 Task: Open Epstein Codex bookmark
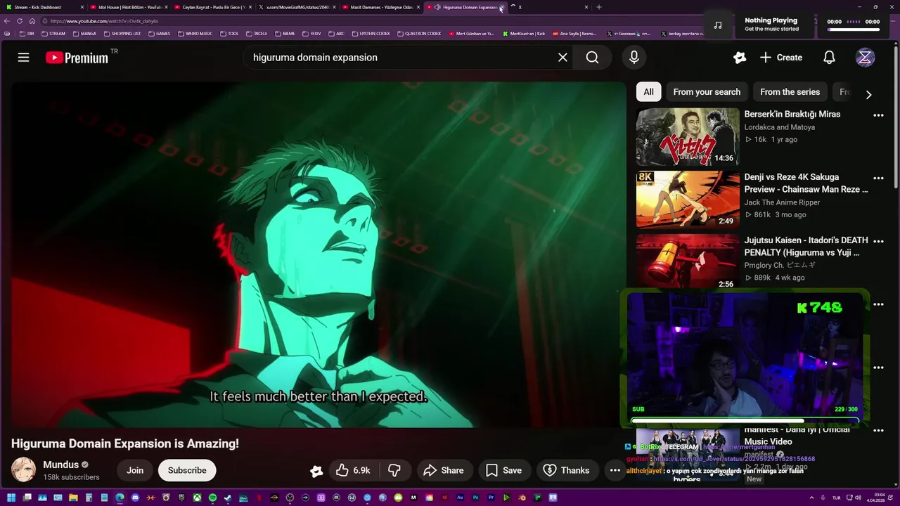pyautogui.click(x=371, y=33)
